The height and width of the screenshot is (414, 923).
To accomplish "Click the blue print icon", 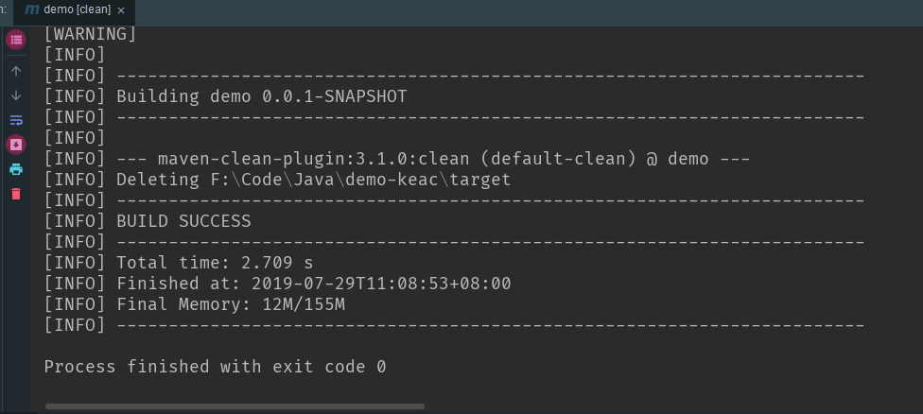I will [16, 169].
